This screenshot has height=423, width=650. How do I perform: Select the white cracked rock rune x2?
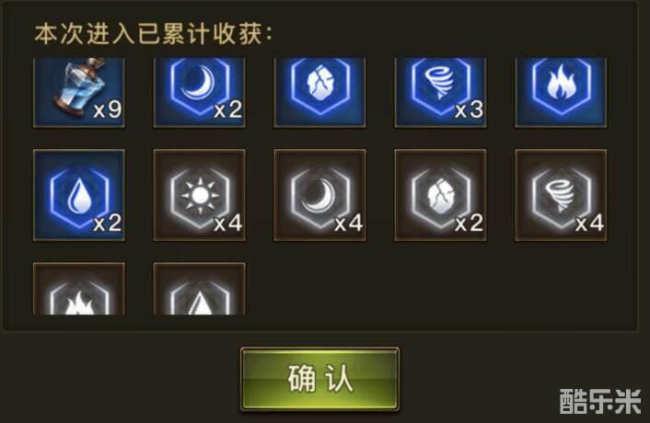[440, 195]
